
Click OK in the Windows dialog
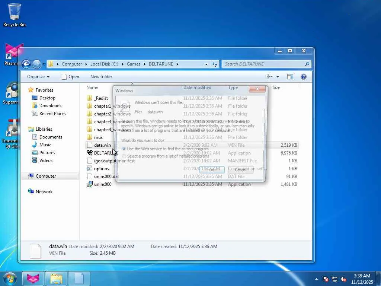point(212,169)
